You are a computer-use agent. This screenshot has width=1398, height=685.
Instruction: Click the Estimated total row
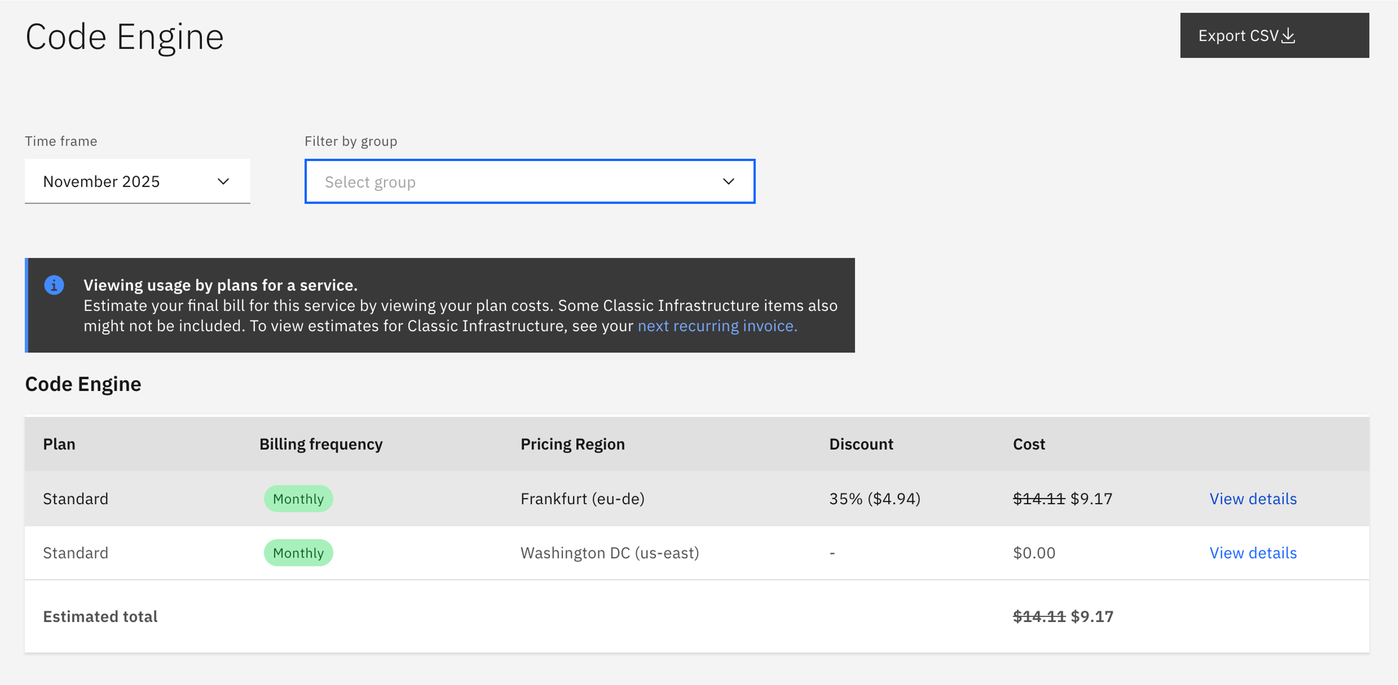coord(100,617)
